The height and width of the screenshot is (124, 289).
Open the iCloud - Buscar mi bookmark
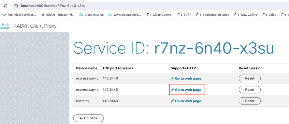tap(58, 15)
